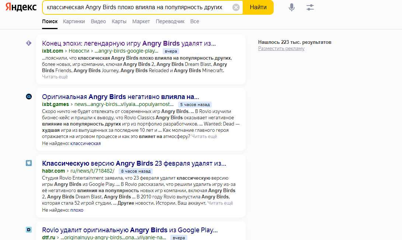Image resolution: width=402 pixels, height=240 pixels.
Task: Click the 'вчера' date badge of ixbt.com result
Action: coord(171,51)
